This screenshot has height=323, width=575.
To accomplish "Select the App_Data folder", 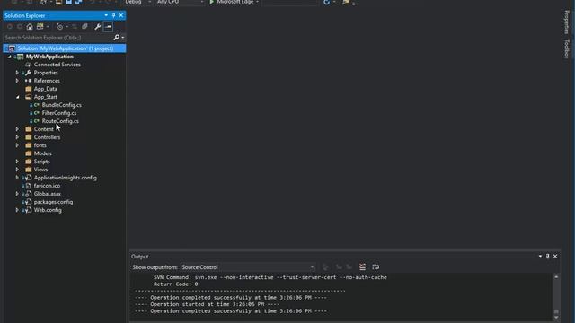I will (x=45, y=89).
